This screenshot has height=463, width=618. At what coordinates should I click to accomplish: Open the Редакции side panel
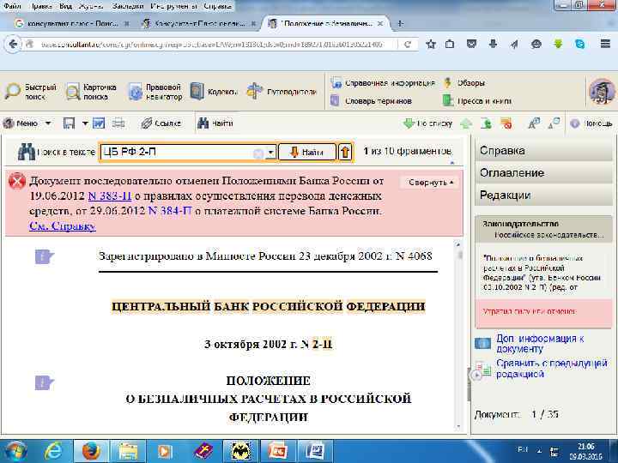pyautogui.click(x=543, y=195)
